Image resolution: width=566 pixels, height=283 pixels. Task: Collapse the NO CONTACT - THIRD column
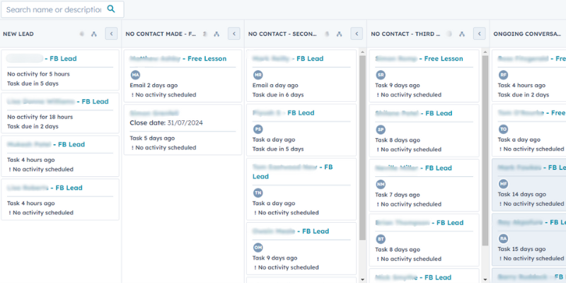[x=480, y=33]
